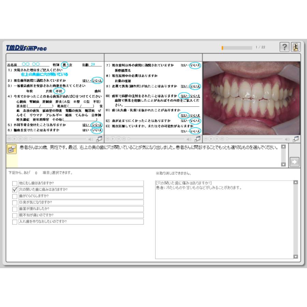Click the left medical questionnaire image
The height and width of the screenshot is (307, 307).
point(55,98)
